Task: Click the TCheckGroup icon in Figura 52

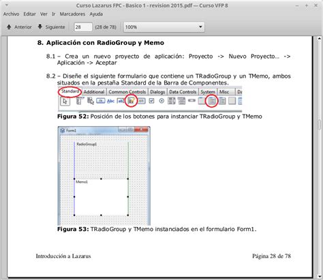Action: point(222,101)
